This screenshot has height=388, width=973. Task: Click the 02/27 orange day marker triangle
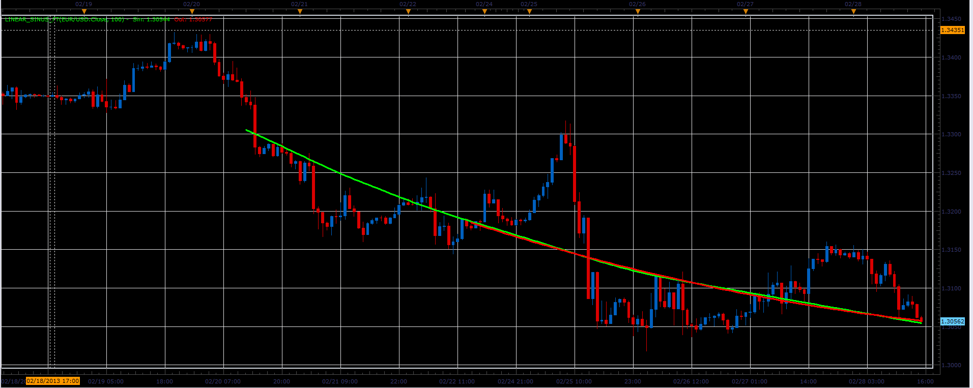pos(746,12)
